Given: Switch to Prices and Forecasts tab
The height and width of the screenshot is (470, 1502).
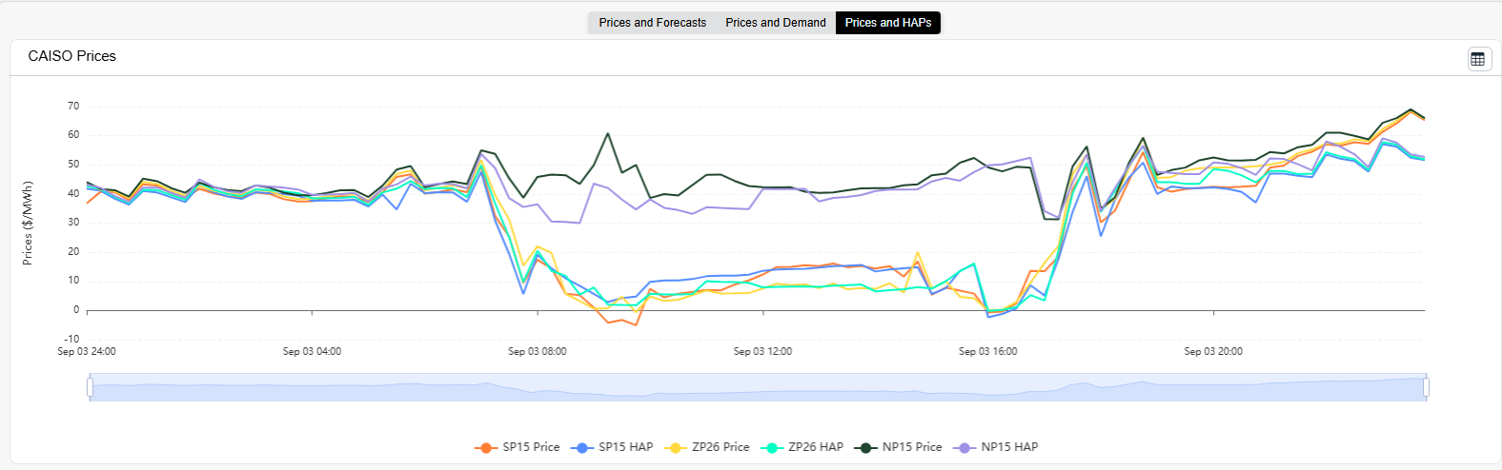Looking at the screenshot, I should [653, 23].
